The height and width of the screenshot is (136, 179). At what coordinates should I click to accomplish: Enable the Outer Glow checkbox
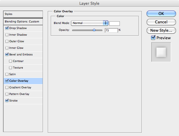tap(7, 41)
